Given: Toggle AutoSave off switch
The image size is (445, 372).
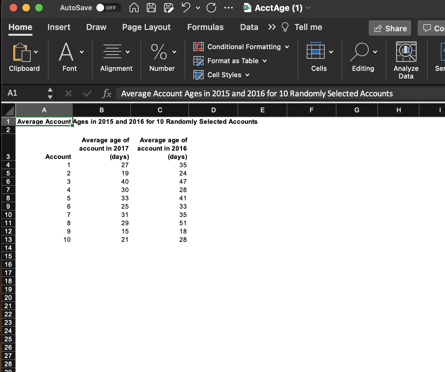Looking at the screenshot, I should pos(109,8).
